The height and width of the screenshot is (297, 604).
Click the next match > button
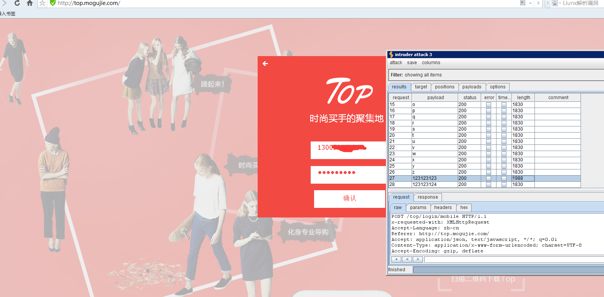click(418, 259)
